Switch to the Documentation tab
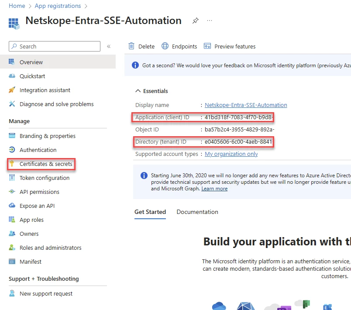Viewport: 351px width, 310px height. pyautogui.click(x=197, y=212)
